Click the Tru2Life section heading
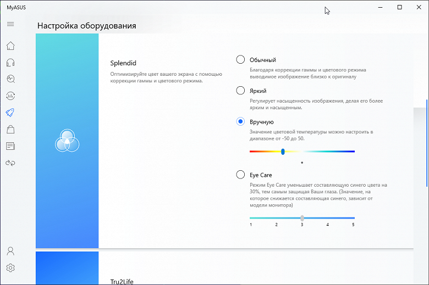This screenshot has width=429, height=285. pos(122,282)
